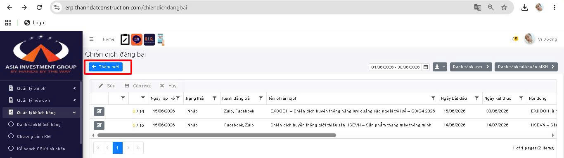Open the download options dropdown
The height and width of the screenshot is (158, 564).
tap(440, 67)
